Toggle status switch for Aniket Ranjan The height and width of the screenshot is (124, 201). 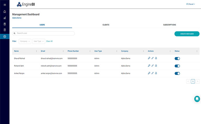click(x=177, y=73)
